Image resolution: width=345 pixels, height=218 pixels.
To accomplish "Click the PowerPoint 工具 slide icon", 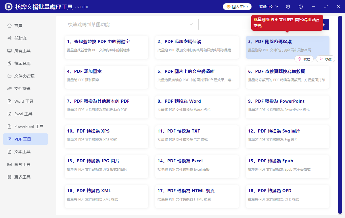I will tap(9, 126).
